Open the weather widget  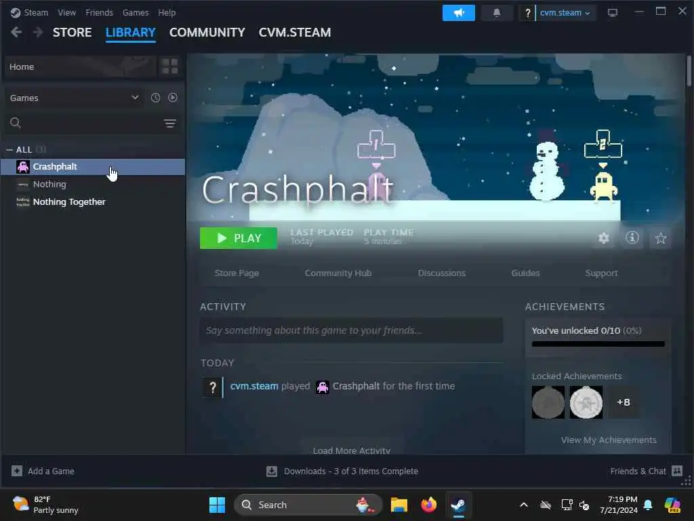[x=45, y=505]
